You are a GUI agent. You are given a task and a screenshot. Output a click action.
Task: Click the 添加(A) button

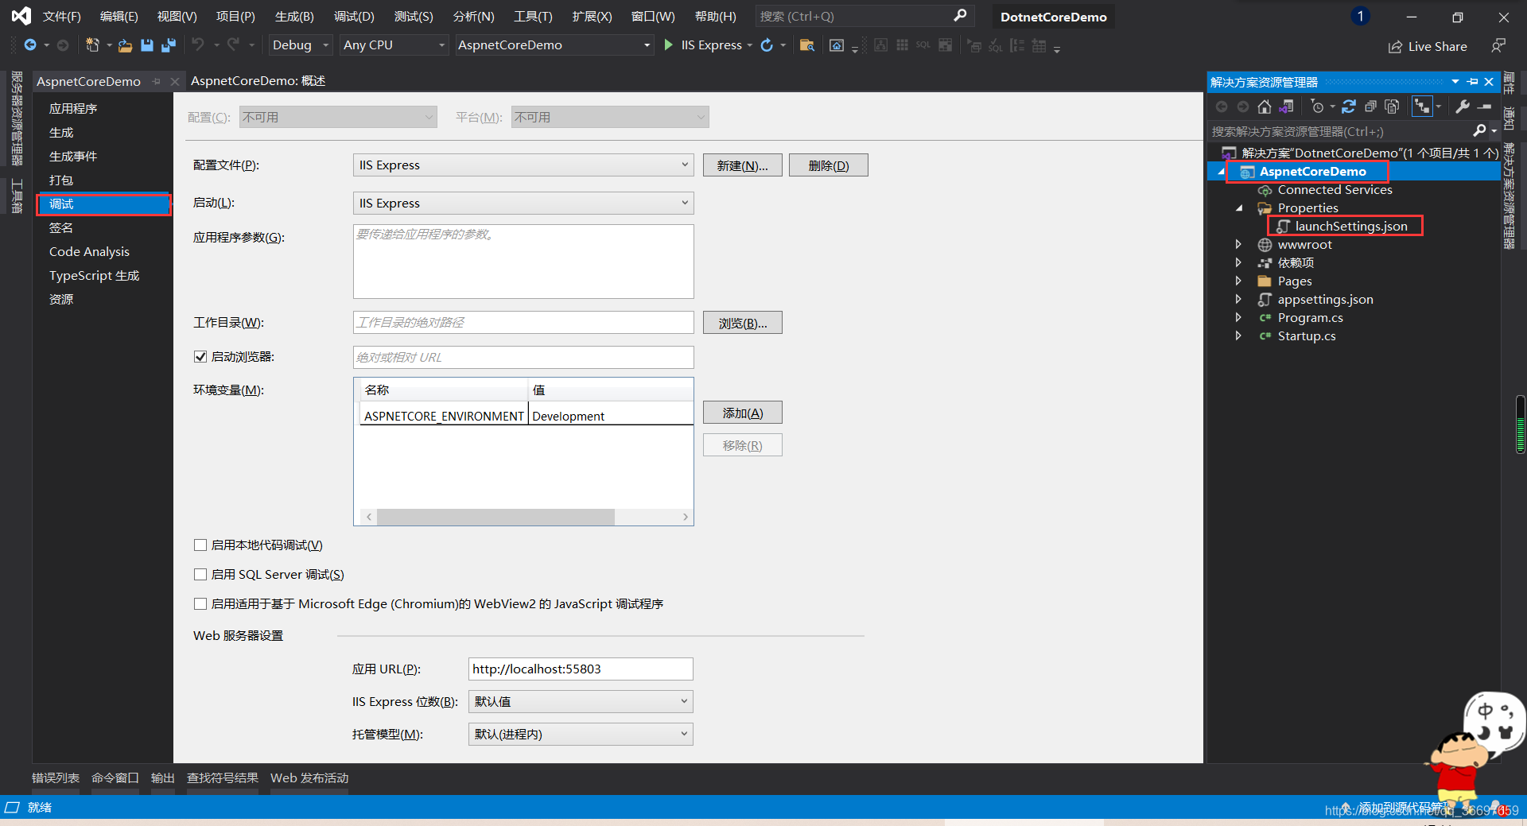[x=743, y=413]
